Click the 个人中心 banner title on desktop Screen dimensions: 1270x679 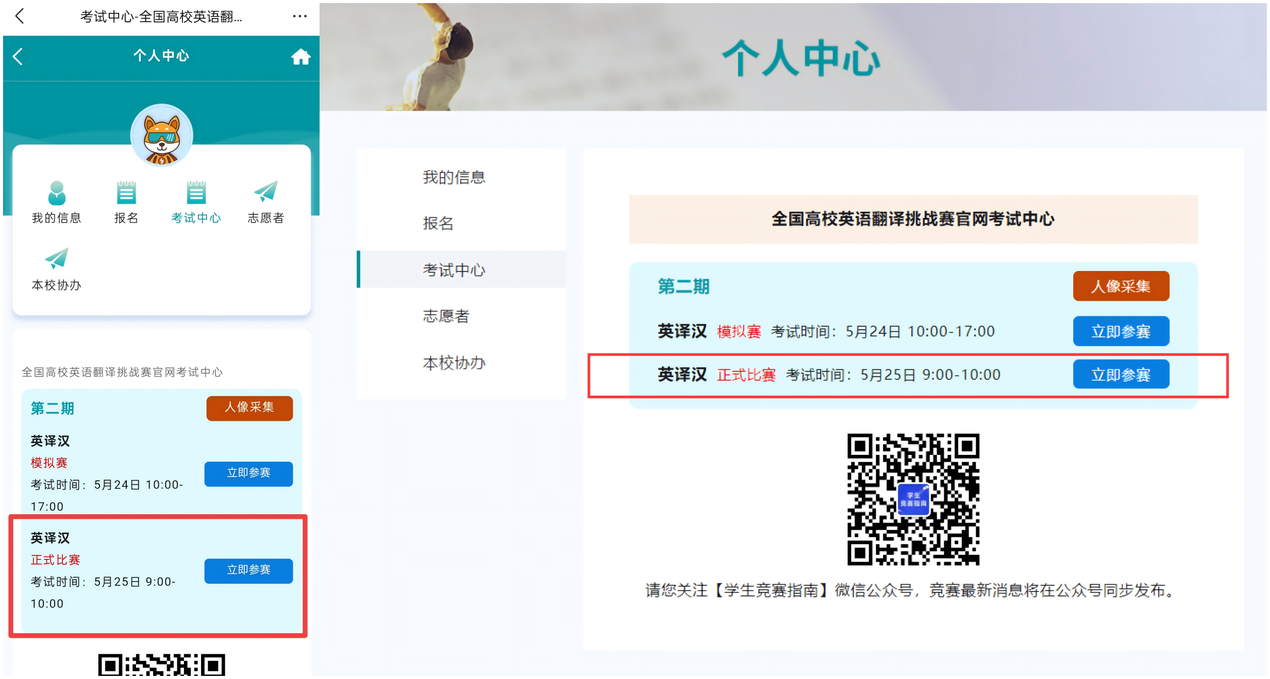pyautogui.click(x=801, y=58)
